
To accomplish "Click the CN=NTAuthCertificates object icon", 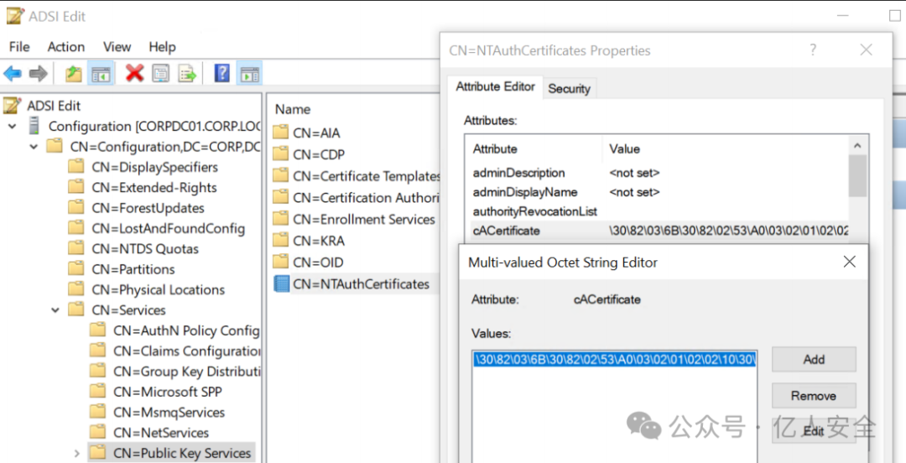I will pyautogui.click(x=281, y=284).
